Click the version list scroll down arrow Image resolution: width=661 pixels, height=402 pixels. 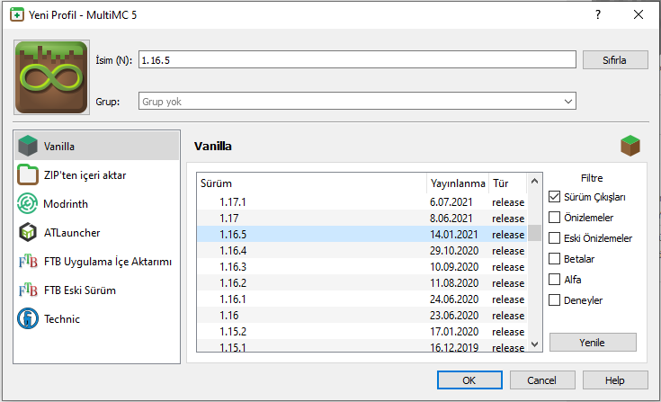tap(534, 344)
